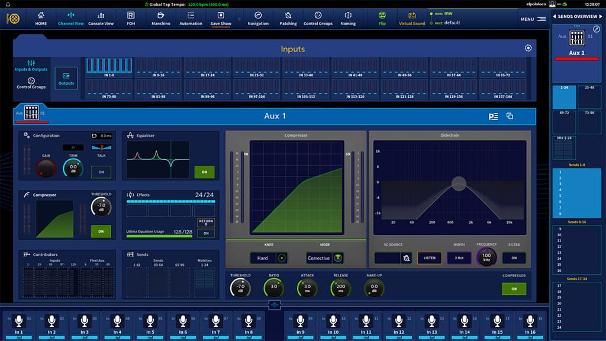Adjust the compressor MAKE-UP knob
Image resolution: width=606 pixels, height=341 pixels.
click(374, 288)
